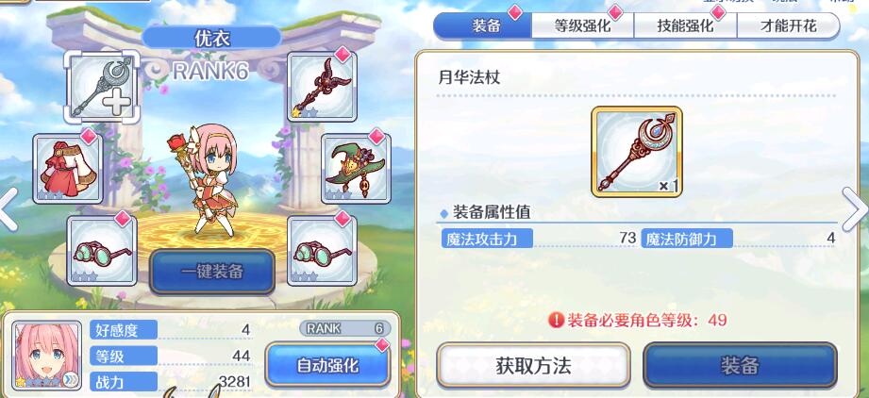Viewport: 869px width, 398px height.
Task: Tap the RANK 6 badge
Action: tap(345, 328)
